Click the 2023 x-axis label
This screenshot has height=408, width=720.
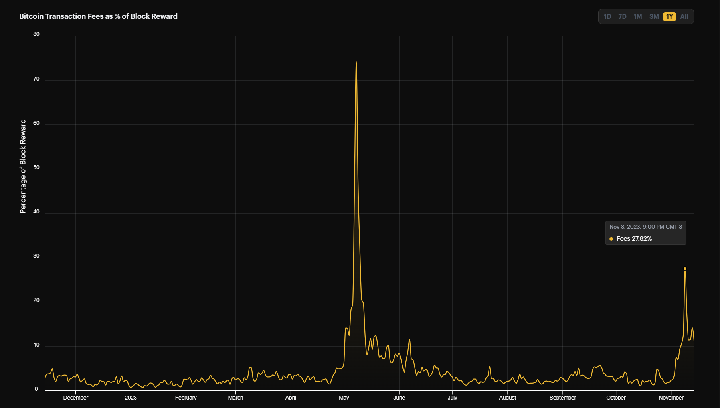(x=131, y=398)
